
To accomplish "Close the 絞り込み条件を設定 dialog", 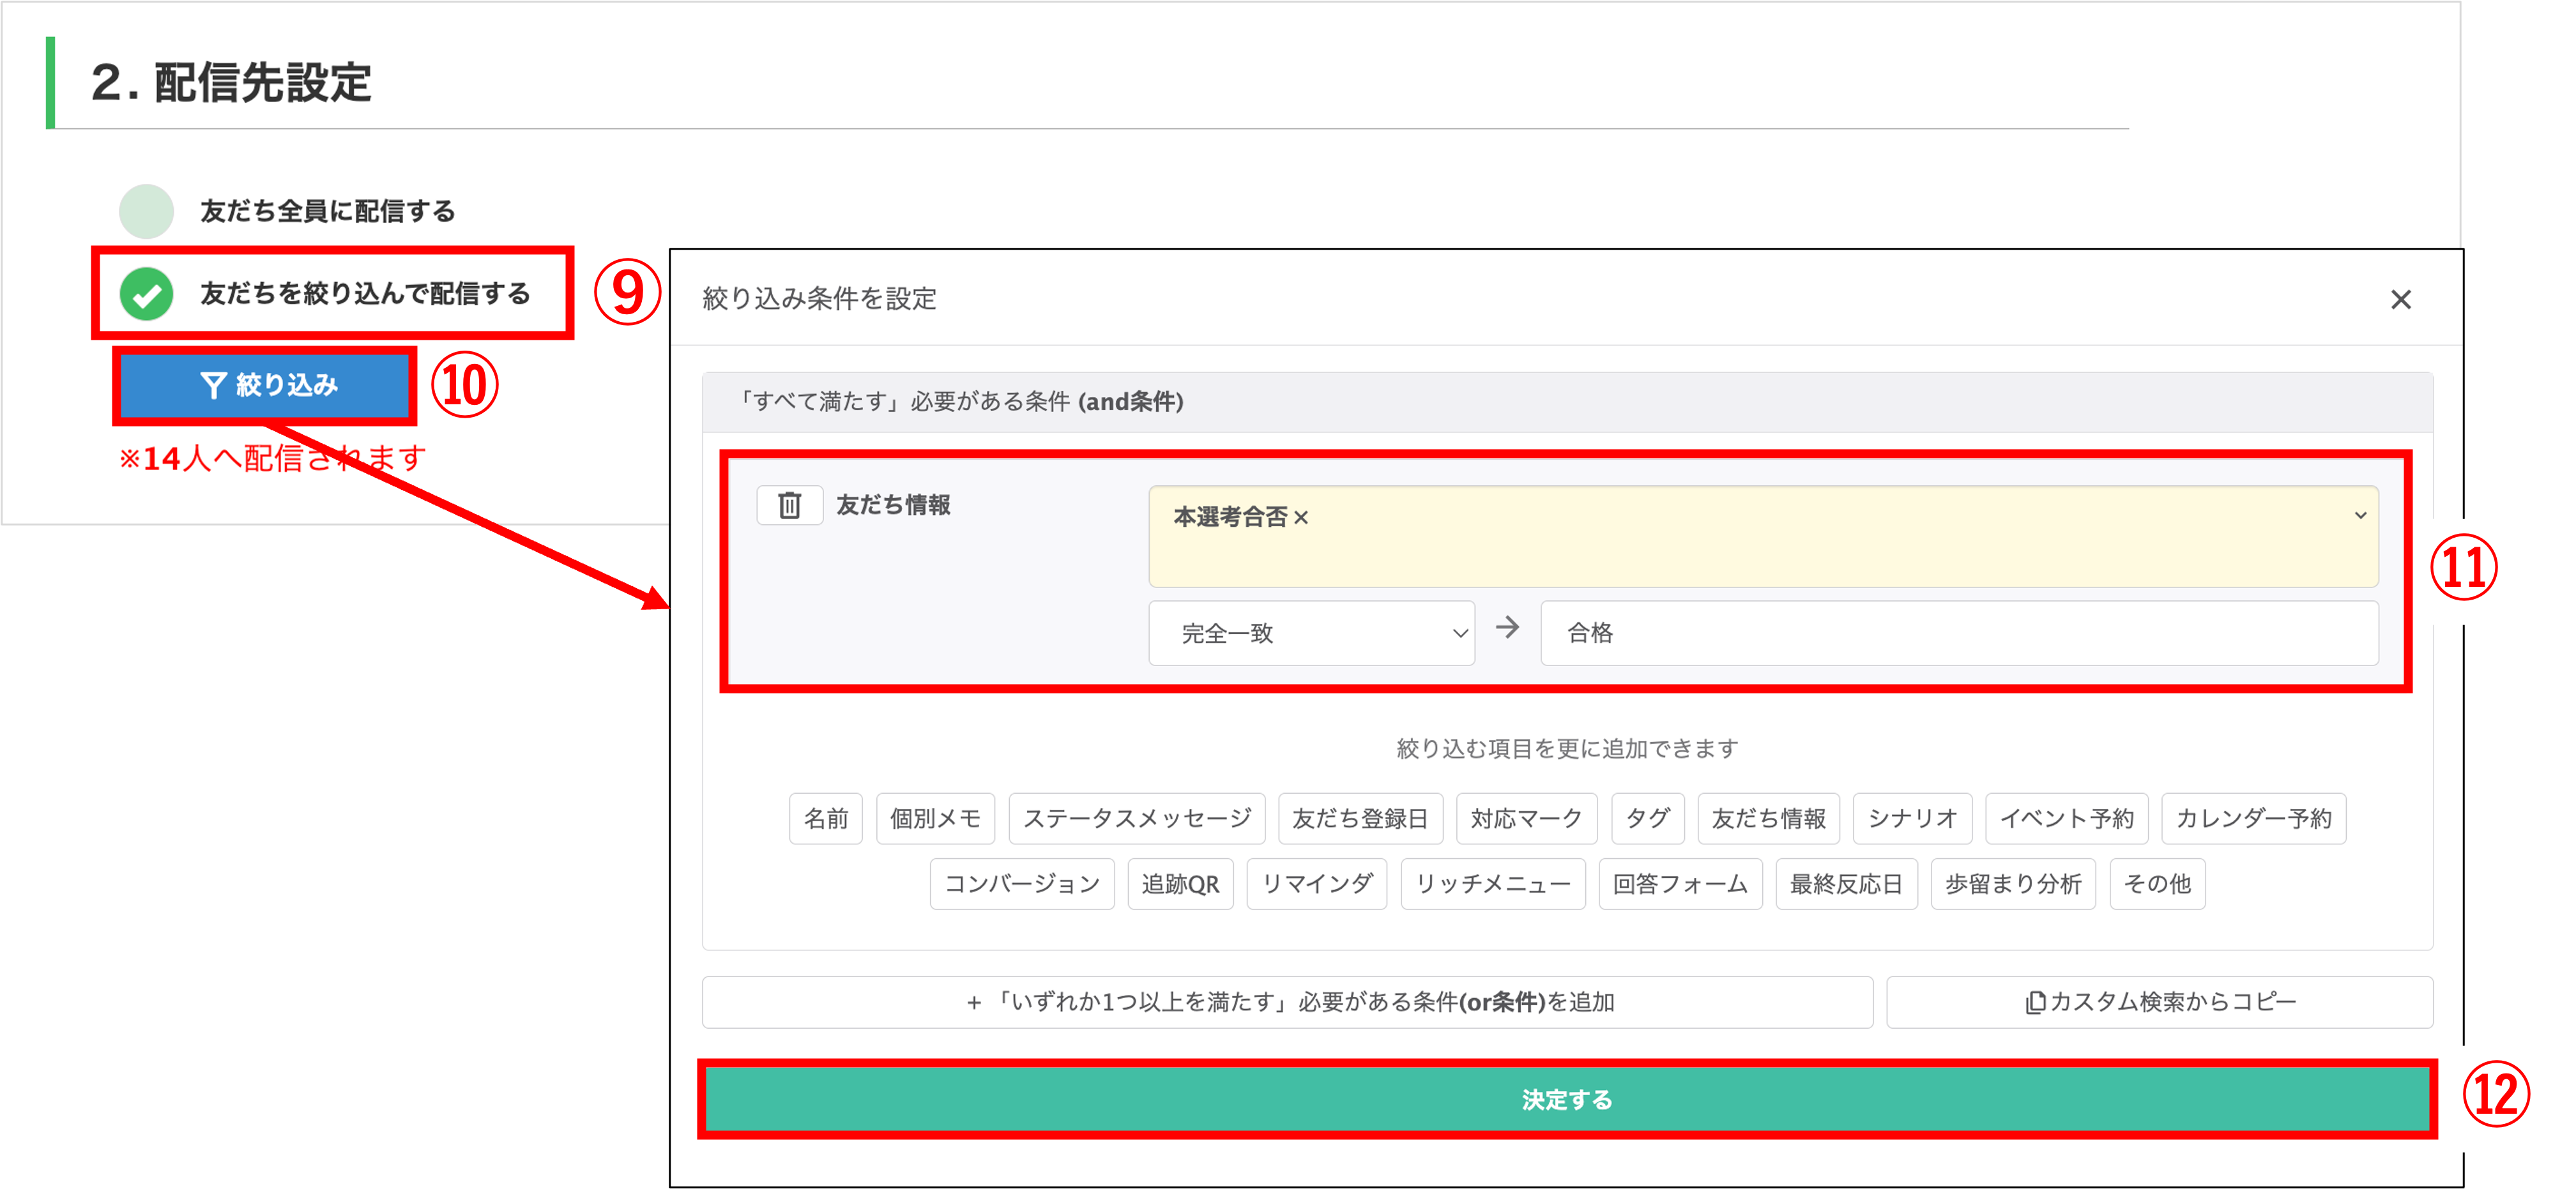I will 2400,299.
